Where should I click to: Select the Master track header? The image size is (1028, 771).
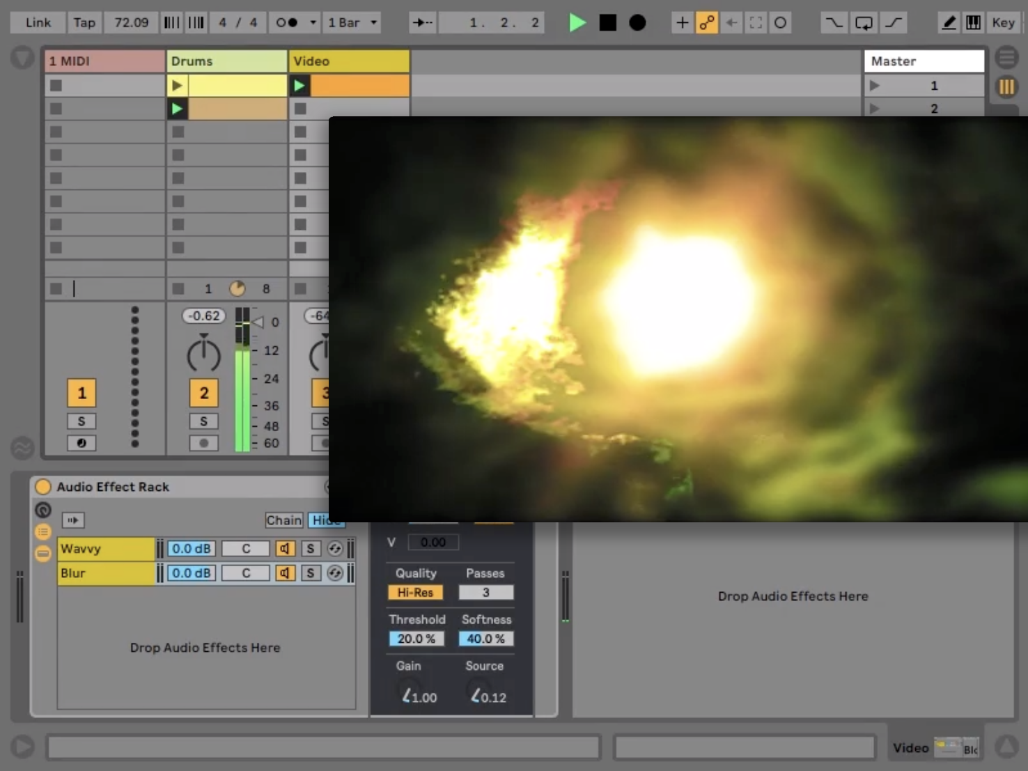tap(924, 61)
